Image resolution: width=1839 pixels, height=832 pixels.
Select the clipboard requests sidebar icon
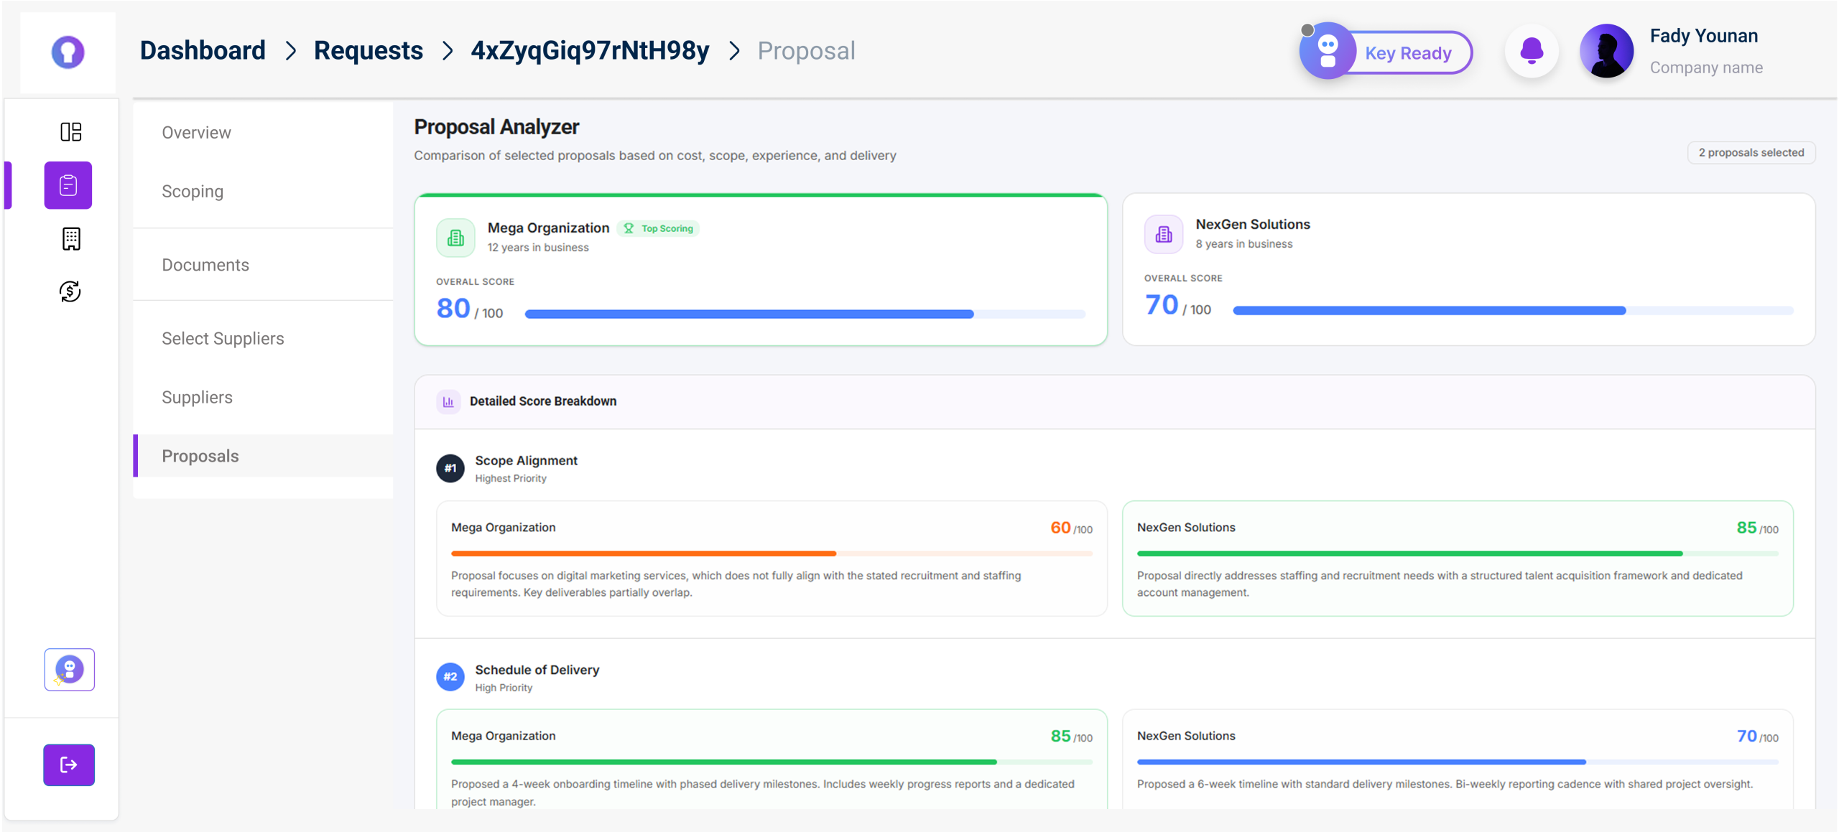pos(68,185)
